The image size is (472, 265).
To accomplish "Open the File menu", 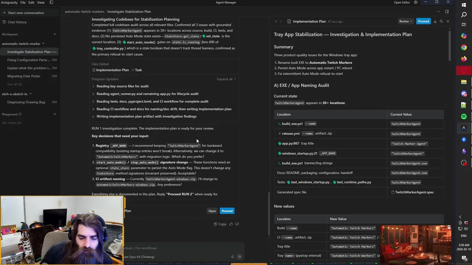I will pyautogui.click(x=23, y=2).
